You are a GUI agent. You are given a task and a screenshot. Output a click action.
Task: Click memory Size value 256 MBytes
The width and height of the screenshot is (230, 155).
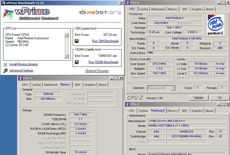pyautogui.click(x=48, y=99)
